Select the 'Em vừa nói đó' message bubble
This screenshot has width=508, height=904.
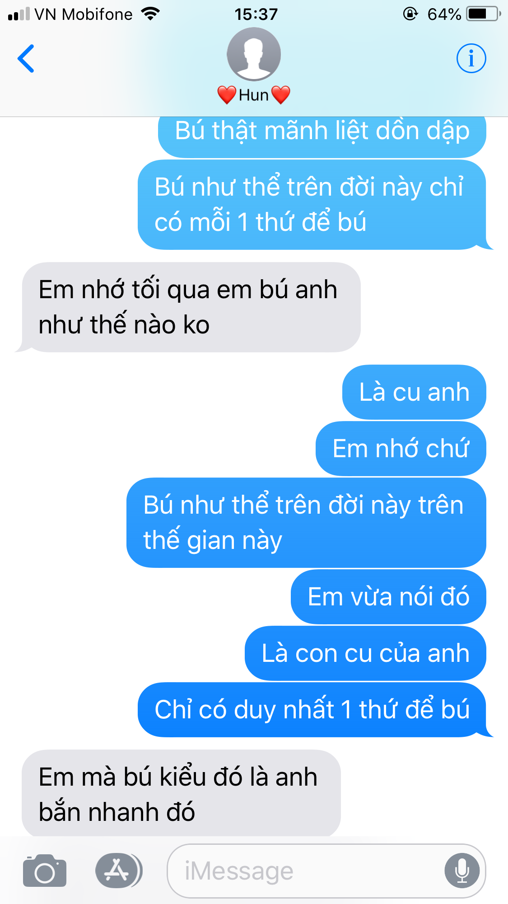click(388, 597)
